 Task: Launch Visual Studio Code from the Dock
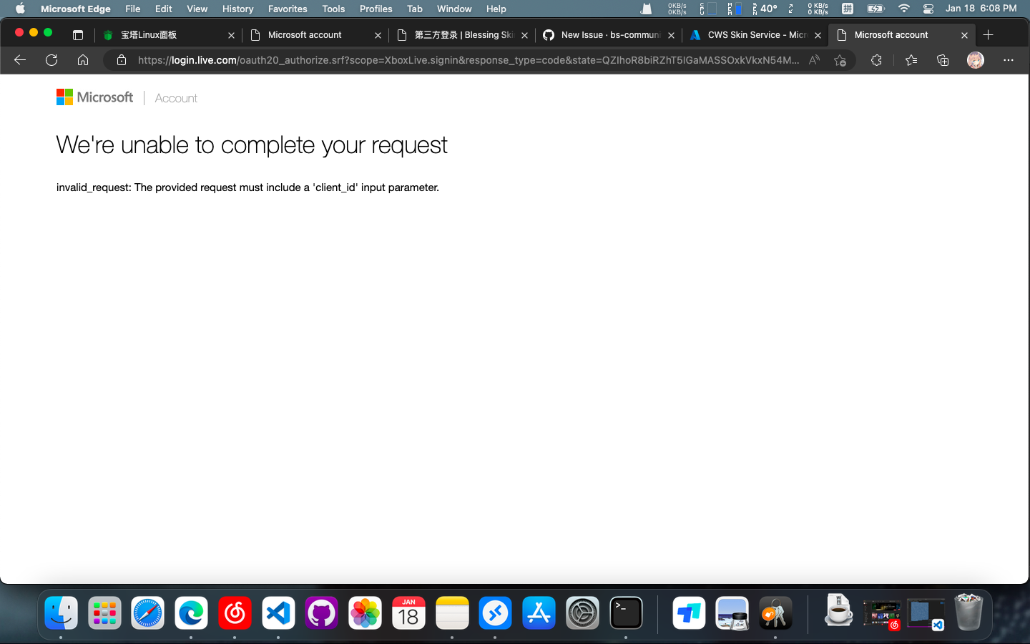pyautogui.click(x=278, y=613)
